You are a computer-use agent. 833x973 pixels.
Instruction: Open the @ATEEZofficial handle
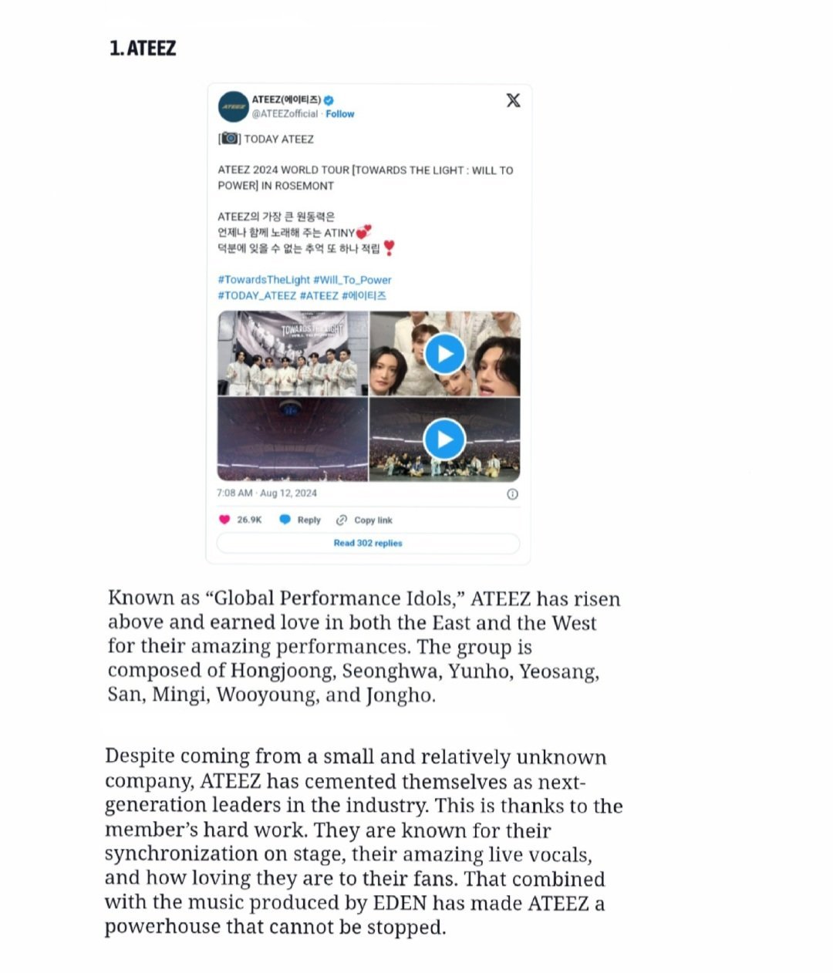[285, 114]
